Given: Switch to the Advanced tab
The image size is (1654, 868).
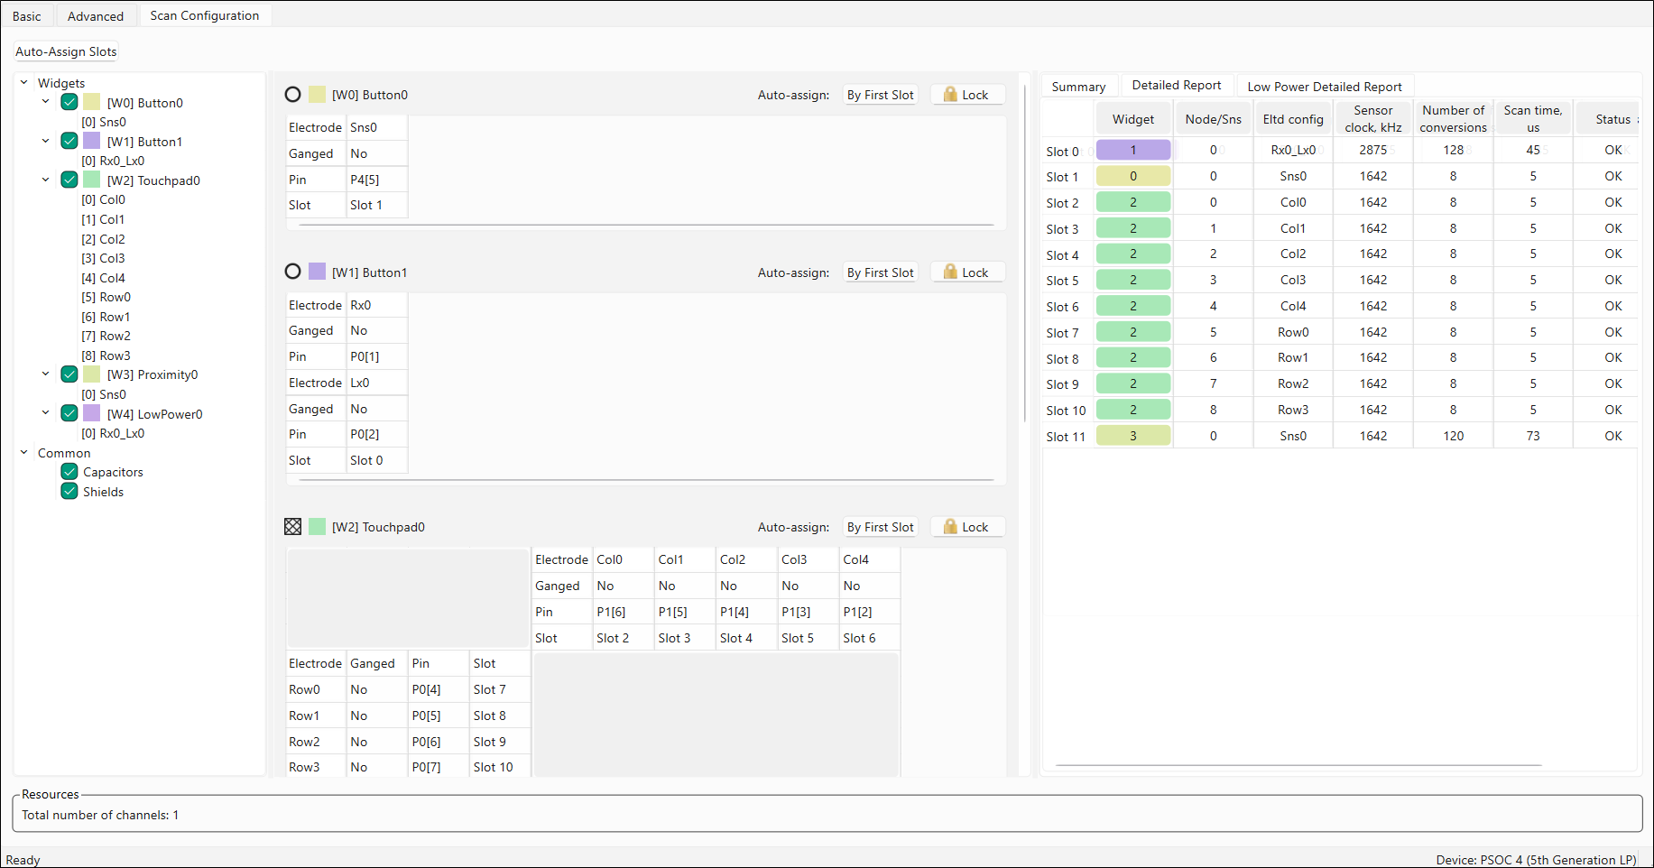Looking at the screenshot, I should [x=96, y=16].
